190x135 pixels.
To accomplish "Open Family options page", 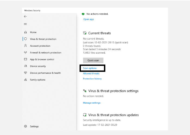I will pyautogui.click(x=38, y=80).
